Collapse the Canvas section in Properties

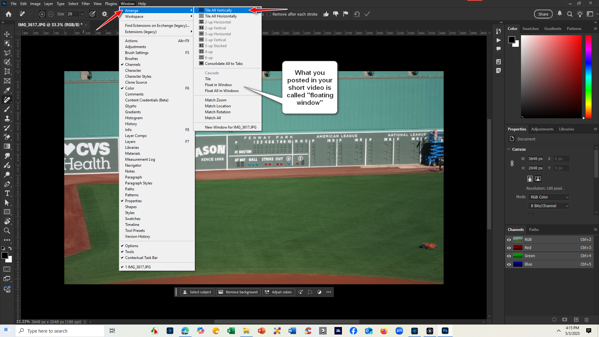[x=509, y=149]
